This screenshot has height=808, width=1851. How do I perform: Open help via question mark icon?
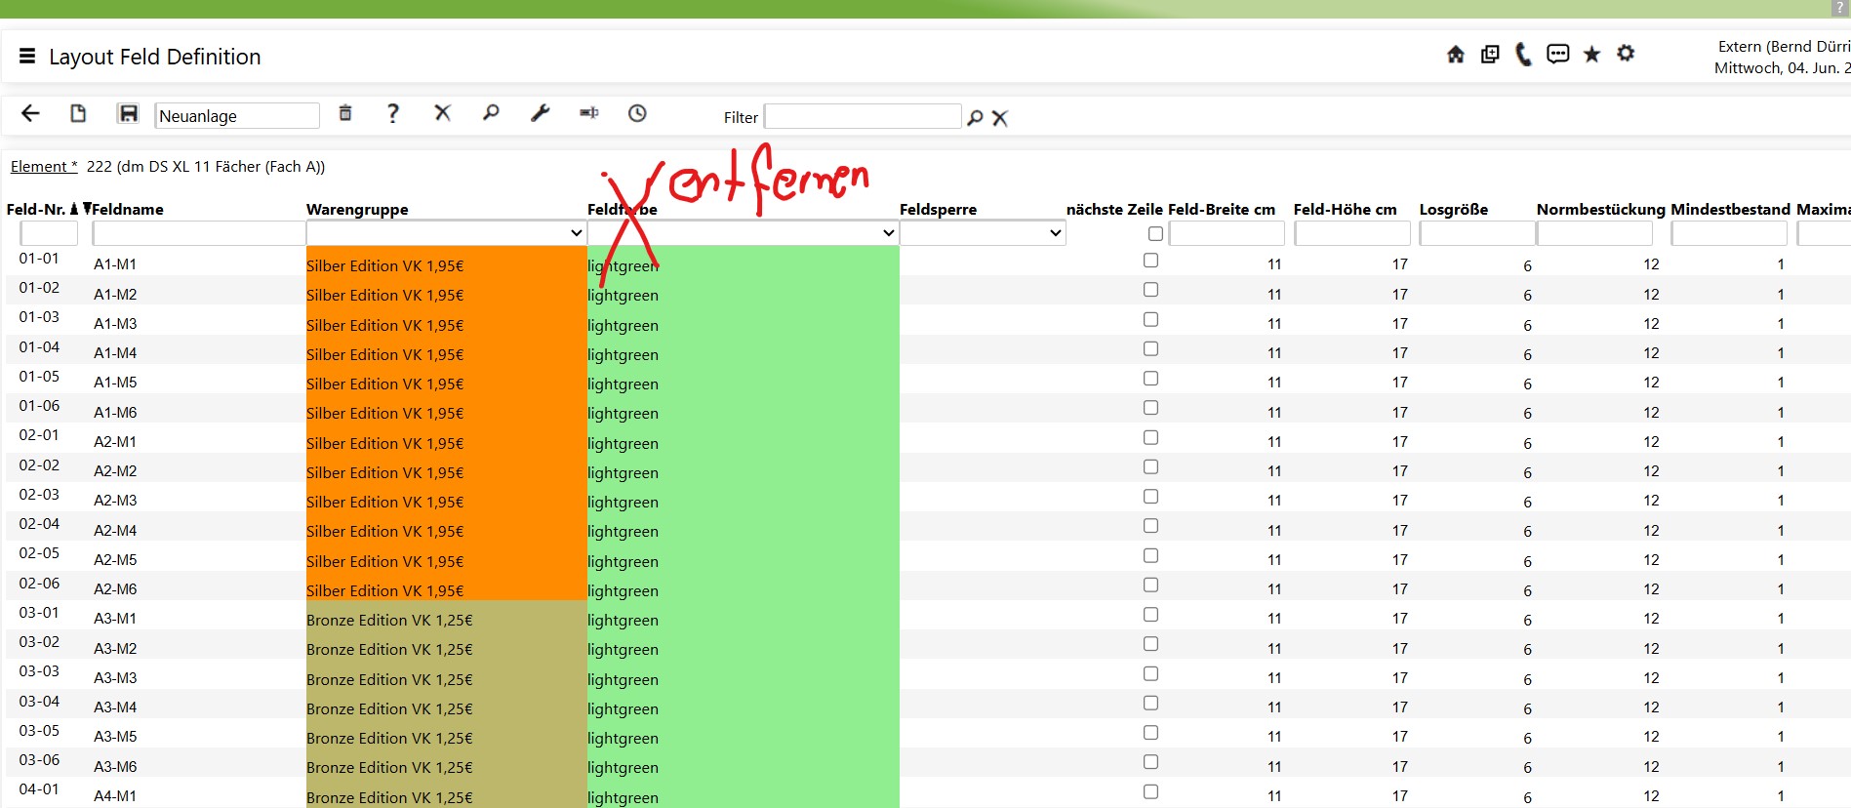[393, 113]
